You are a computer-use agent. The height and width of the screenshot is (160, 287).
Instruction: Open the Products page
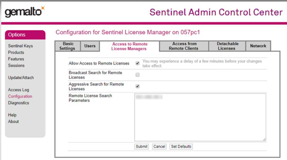[x=16, y=53]
